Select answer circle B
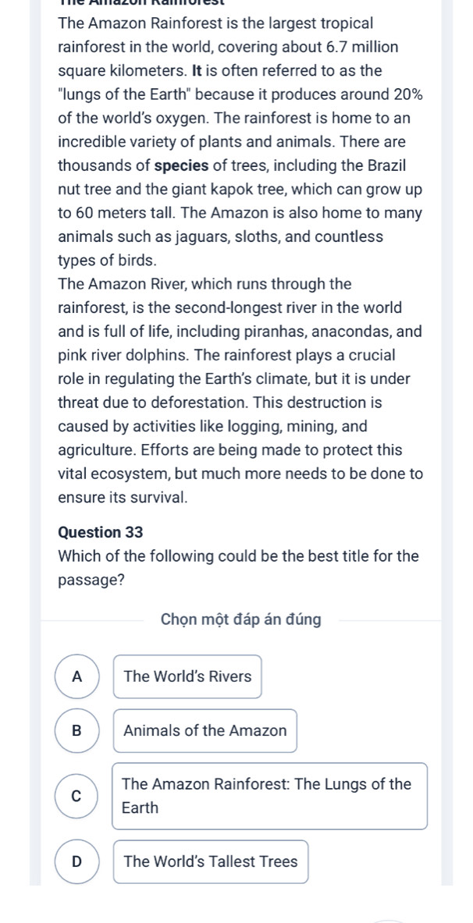 coord(76,730)
